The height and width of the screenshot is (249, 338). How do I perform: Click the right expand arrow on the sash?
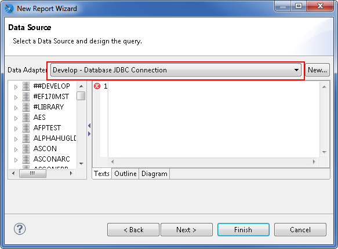point(89,134)
